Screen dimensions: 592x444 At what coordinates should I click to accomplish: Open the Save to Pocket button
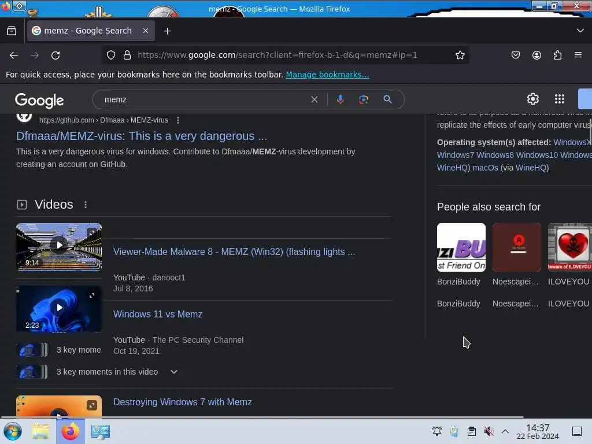tap(515, 55)
